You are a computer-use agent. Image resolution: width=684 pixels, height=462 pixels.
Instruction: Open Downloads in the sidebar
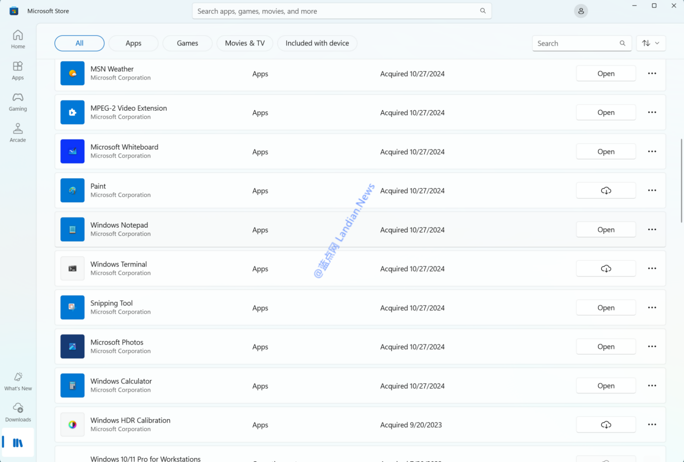(x=18, y=412)
